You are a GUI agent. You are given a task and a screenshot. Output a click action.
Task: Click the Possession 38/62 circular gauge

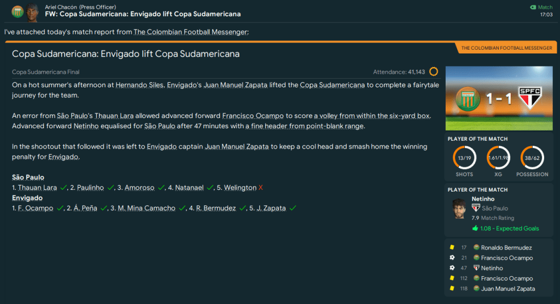[532, 158]
